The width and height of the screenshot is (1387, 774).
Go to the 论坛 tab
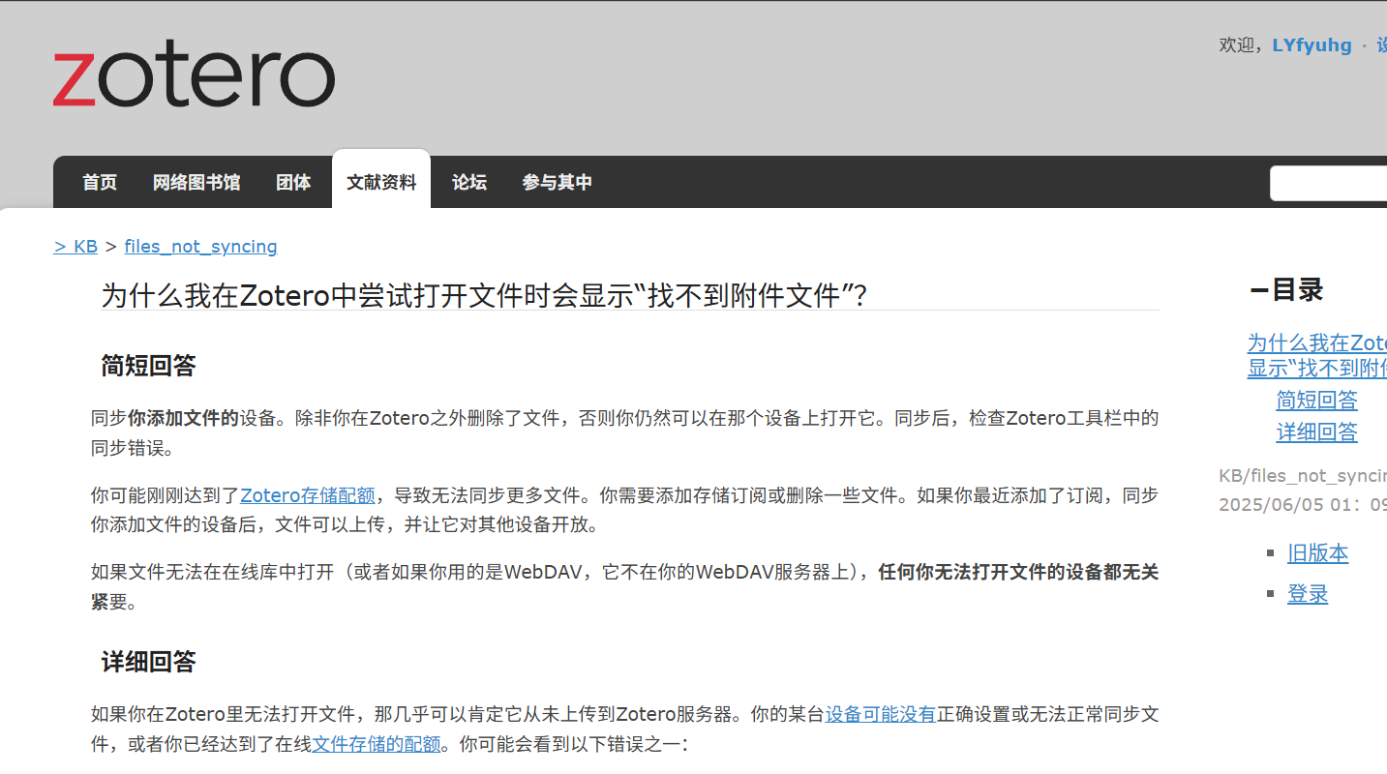[x=469, y=182]
